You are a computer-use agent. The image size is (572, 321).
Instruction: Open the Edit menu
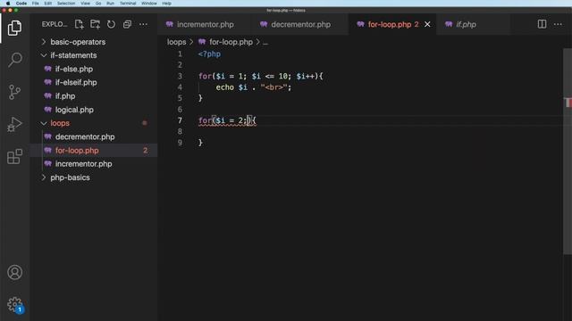47,4
